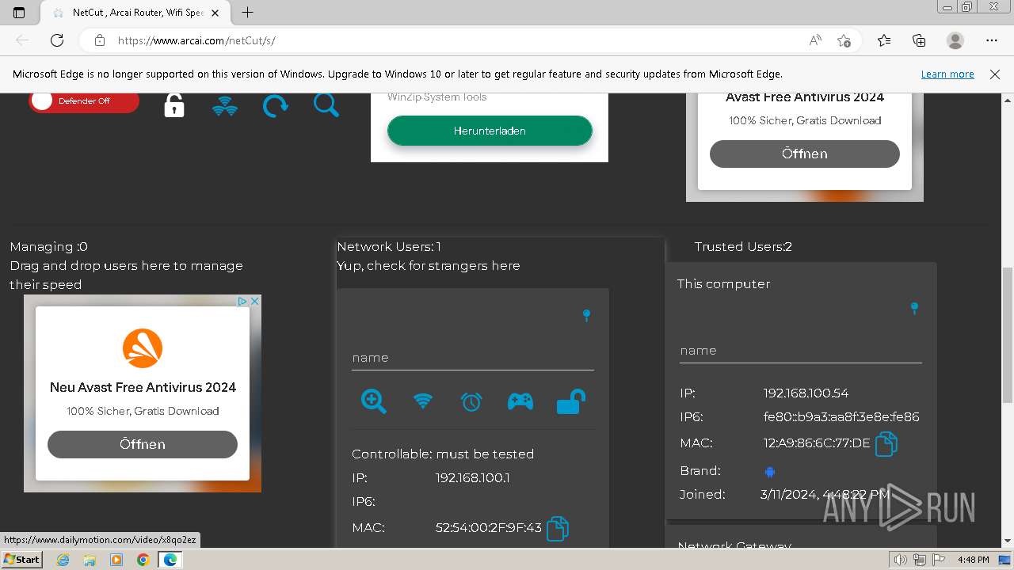Open the Windows Start menu
Image resolution: width=1014 pixels, height=570 pixels.
coord(22,560)
